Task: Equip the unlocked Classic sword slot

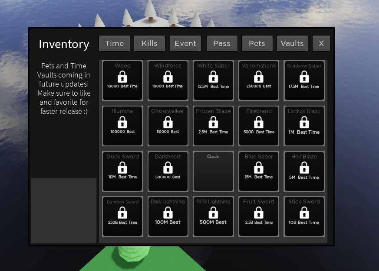Action: [x=213, y=171]
